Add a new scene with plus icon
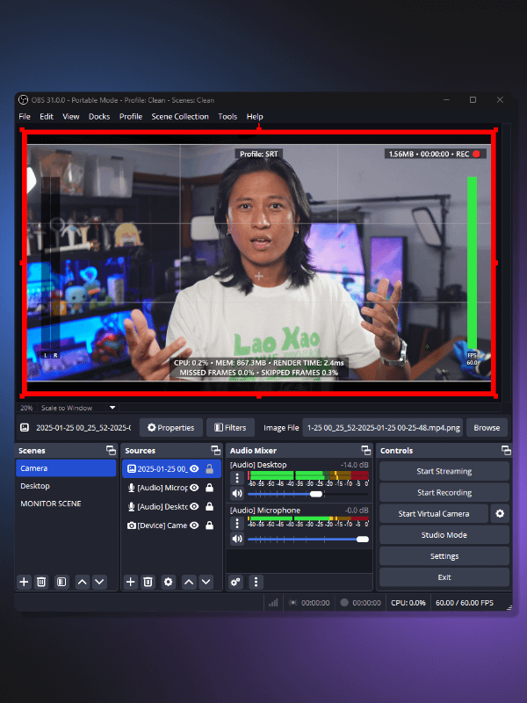Viewport: 527px width, 703px height. pos(25,582)
